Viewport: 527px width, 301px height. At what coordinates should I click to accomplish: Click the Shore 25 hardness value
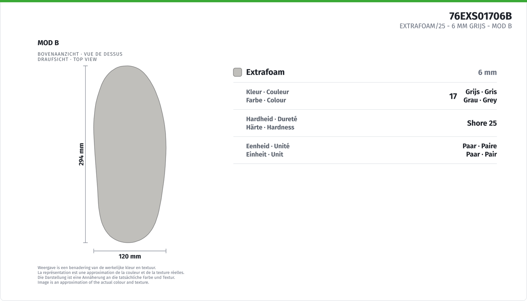tap(482, 123)
